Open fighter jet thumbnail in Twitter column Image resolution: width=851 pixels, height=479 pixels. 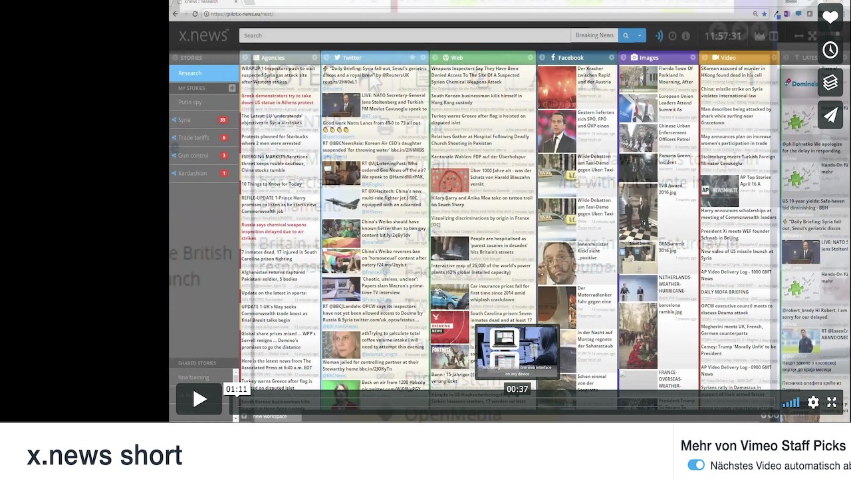click(x=341, y=202)
